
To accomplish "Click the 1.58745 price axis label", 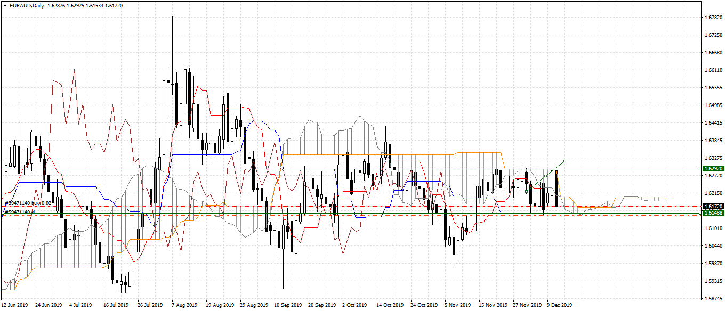I will 713,298.
